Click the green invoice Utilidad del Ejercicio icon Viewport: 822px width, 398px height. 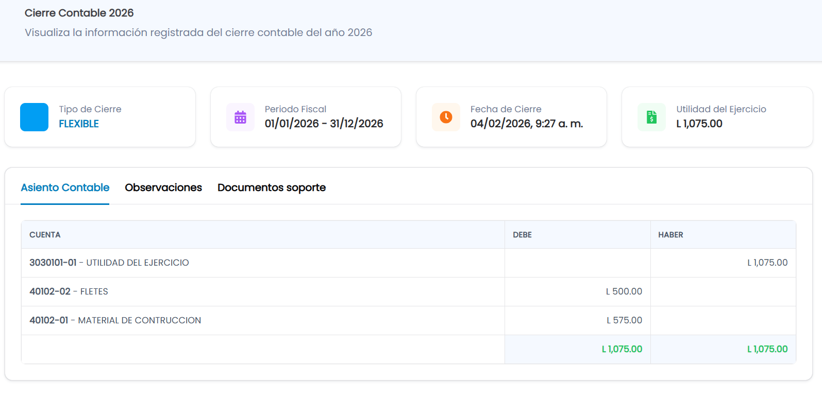[x=651, y=117]
